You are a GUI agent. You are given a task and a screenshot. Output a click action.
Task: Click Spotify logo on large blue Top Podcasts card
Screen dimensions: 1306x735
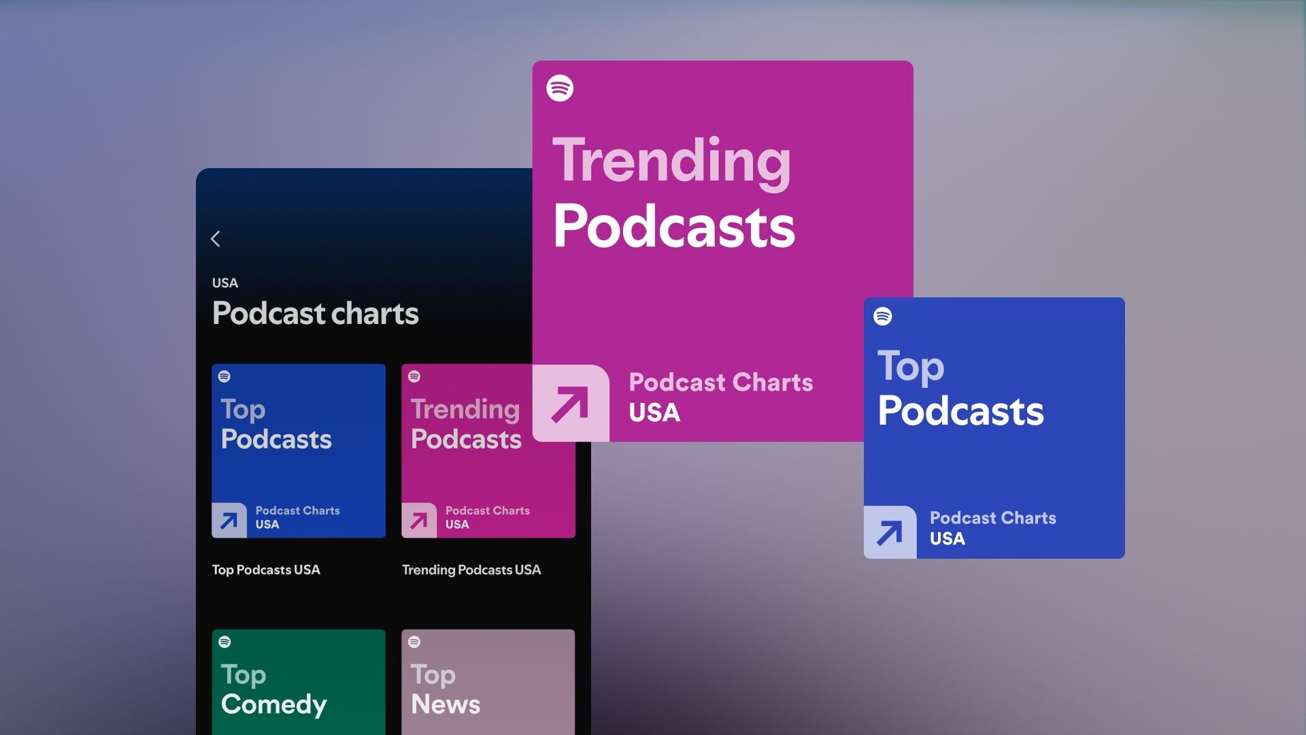point(882,316)
